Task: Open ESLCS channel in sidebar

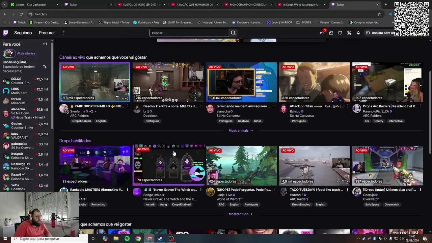Action: [x=25, y=81]
